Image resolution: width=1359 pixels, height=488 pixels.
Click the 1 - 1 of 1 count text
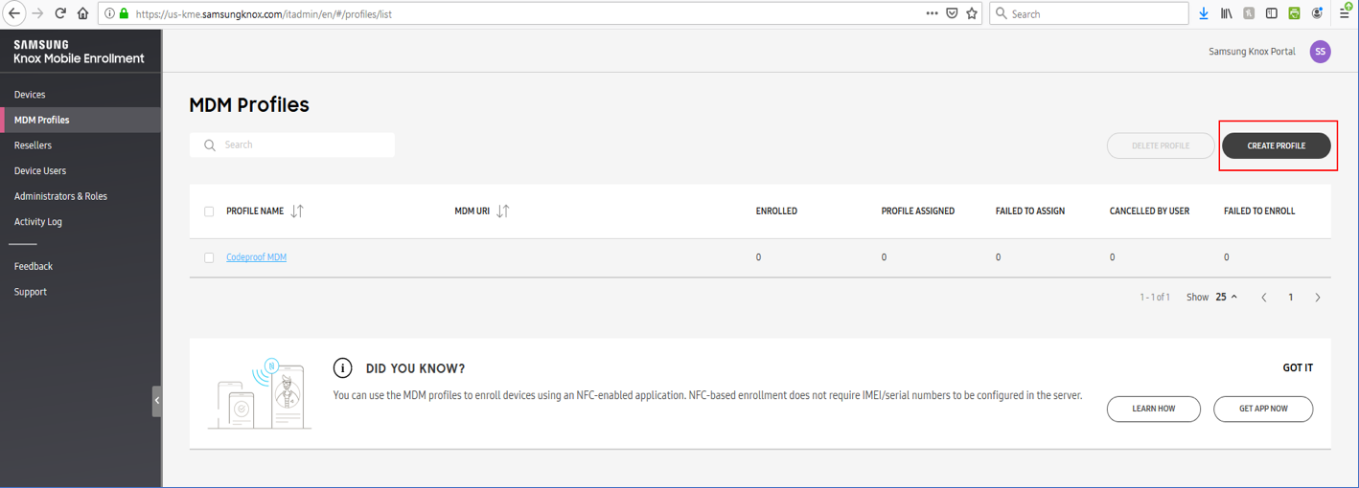point(1155,298)
